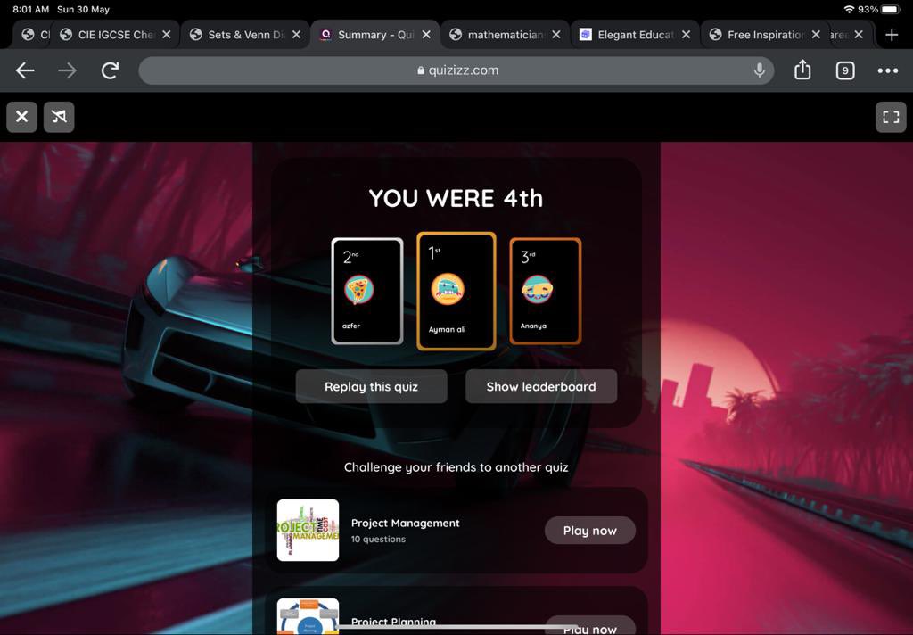Close the mathematician tab

pyautogui.click(x=556, y=35)
